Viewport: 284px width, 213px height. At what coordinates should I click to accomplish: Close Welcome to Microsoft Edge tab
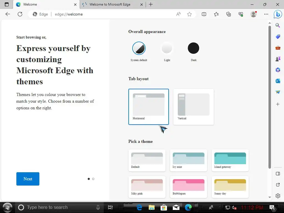pyautogui.click(x=141, y=4)
